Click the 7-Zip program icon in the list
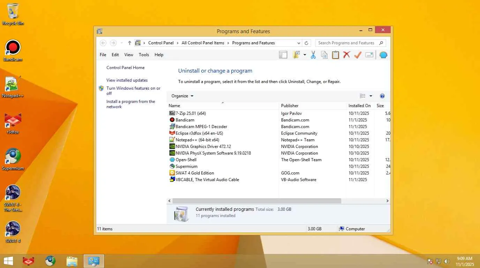480x268 pixels. [172, 113]
